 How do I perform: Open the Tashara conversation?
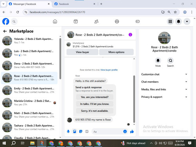point(29,127)
